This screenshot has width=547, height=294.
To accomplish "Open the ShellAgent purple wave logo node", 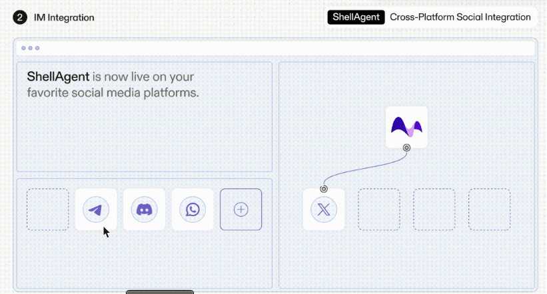I will coord(407,127).
